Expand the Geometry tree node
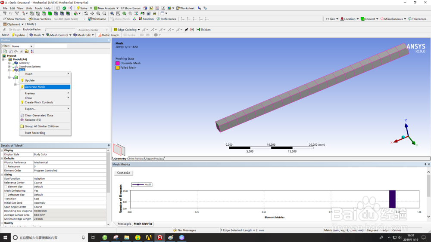The image size is (431, 242). coord(9,63)
